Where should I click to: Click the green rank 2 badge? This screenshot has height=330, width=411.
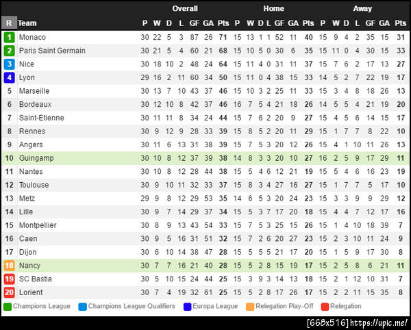pyautogui.click(x=9, y=51)
